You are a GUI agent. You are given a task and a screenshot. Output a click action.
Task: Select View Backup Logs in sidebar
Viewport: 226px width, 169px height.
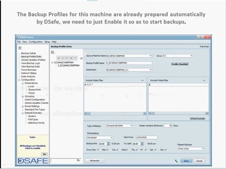[x=31, y=63]
